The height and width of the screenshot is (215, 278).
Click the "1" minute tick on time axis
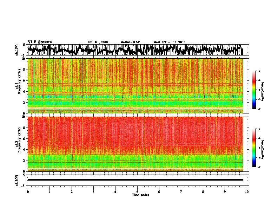(x=49, y=192)
